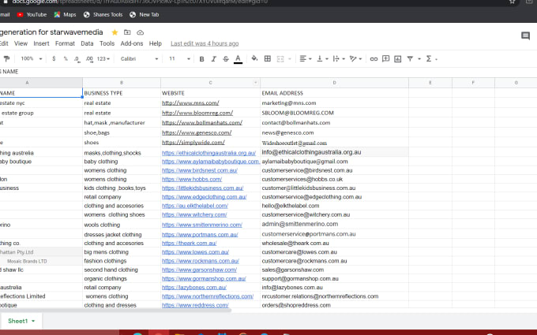
Task: Open text rotation dropdown
Action: pyautogui.click(x=355, y=59)
